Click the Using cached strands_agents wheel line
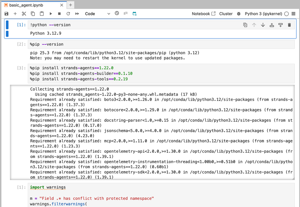The image size is (300, 207). coord(116,94)
